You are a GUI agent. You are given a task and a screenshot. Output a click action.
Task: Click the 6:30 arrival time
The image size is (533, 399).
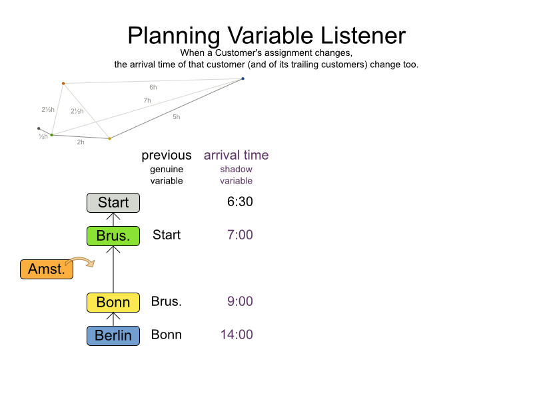(240, 201)
